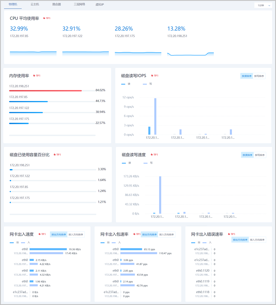Sort 网卡出入错误速率 by 按入方向排序
The width and height of the screenshot is (276, 305).
258,240
